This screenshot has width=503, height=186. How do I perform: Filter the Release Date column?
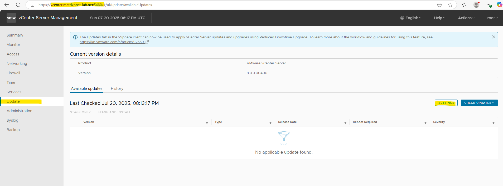(x=345, y=123)
